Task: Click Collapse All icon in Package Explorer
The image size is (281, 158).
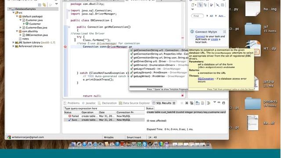Action: 40,5
